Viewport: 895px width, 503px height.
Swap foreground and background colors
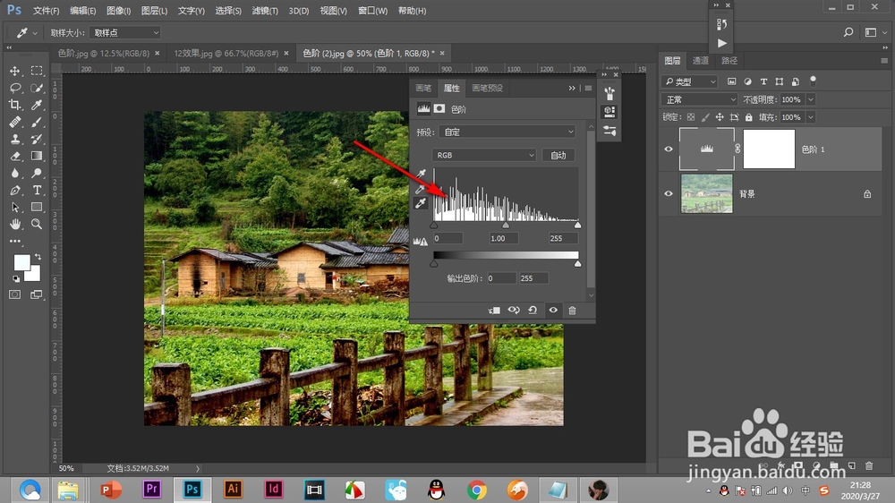(38, 256)
